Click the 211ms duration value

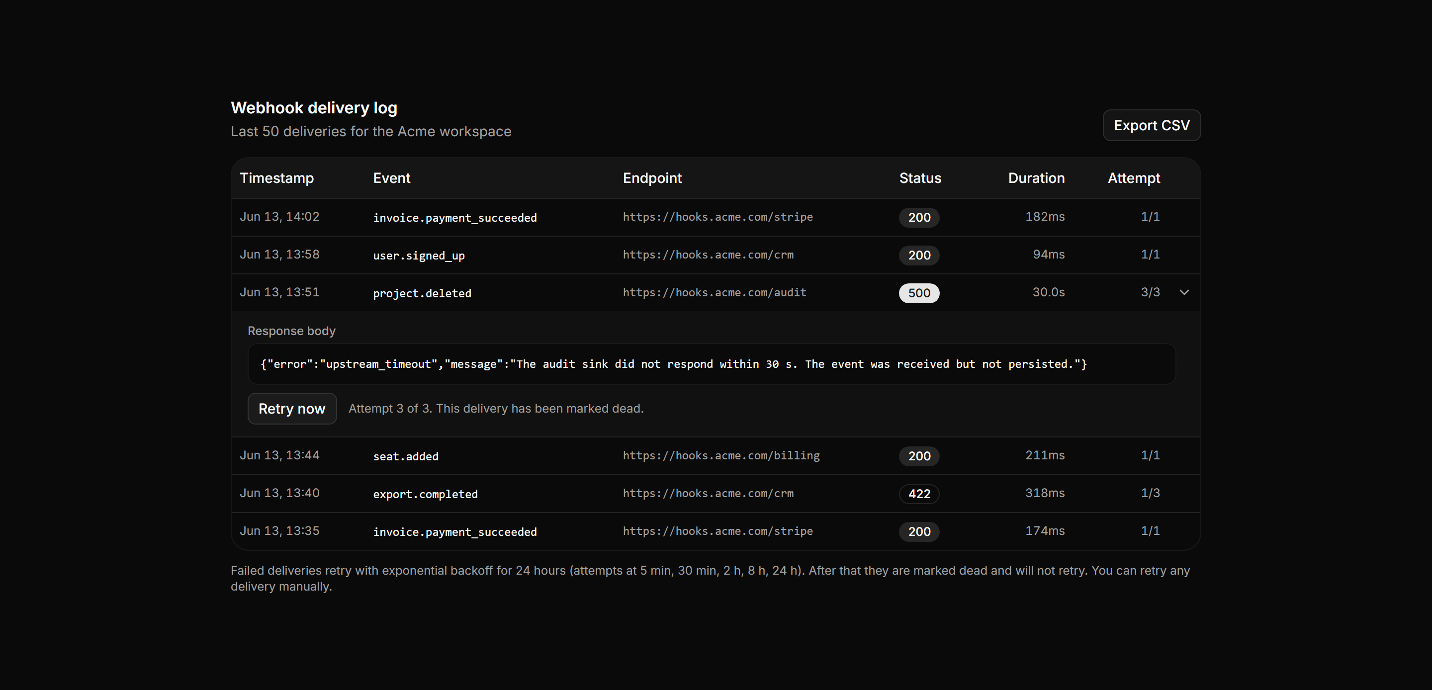[1045, 455]
